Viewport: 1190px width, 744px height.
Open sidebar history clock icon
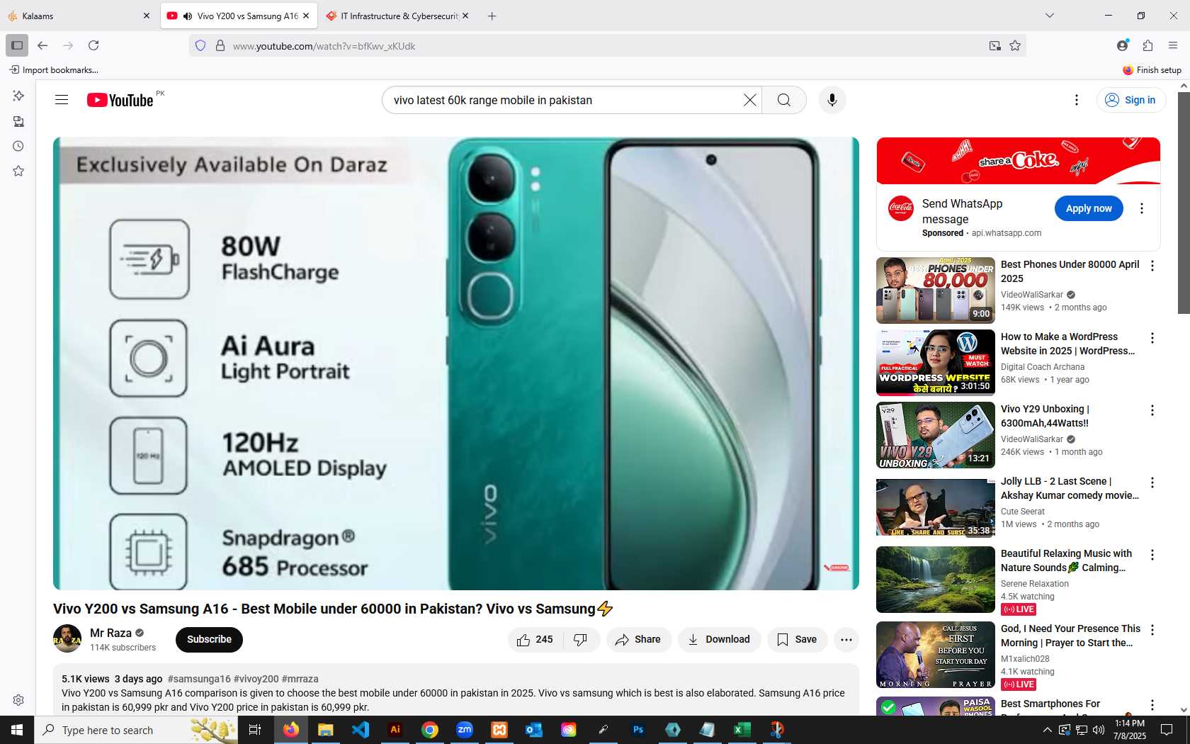point(18,146)
